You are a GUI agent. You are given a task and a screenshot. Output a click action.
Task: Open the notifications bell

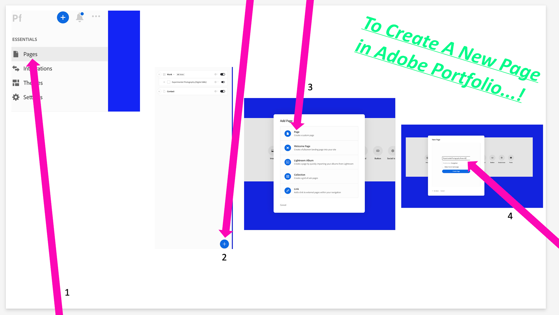point(80,17)
